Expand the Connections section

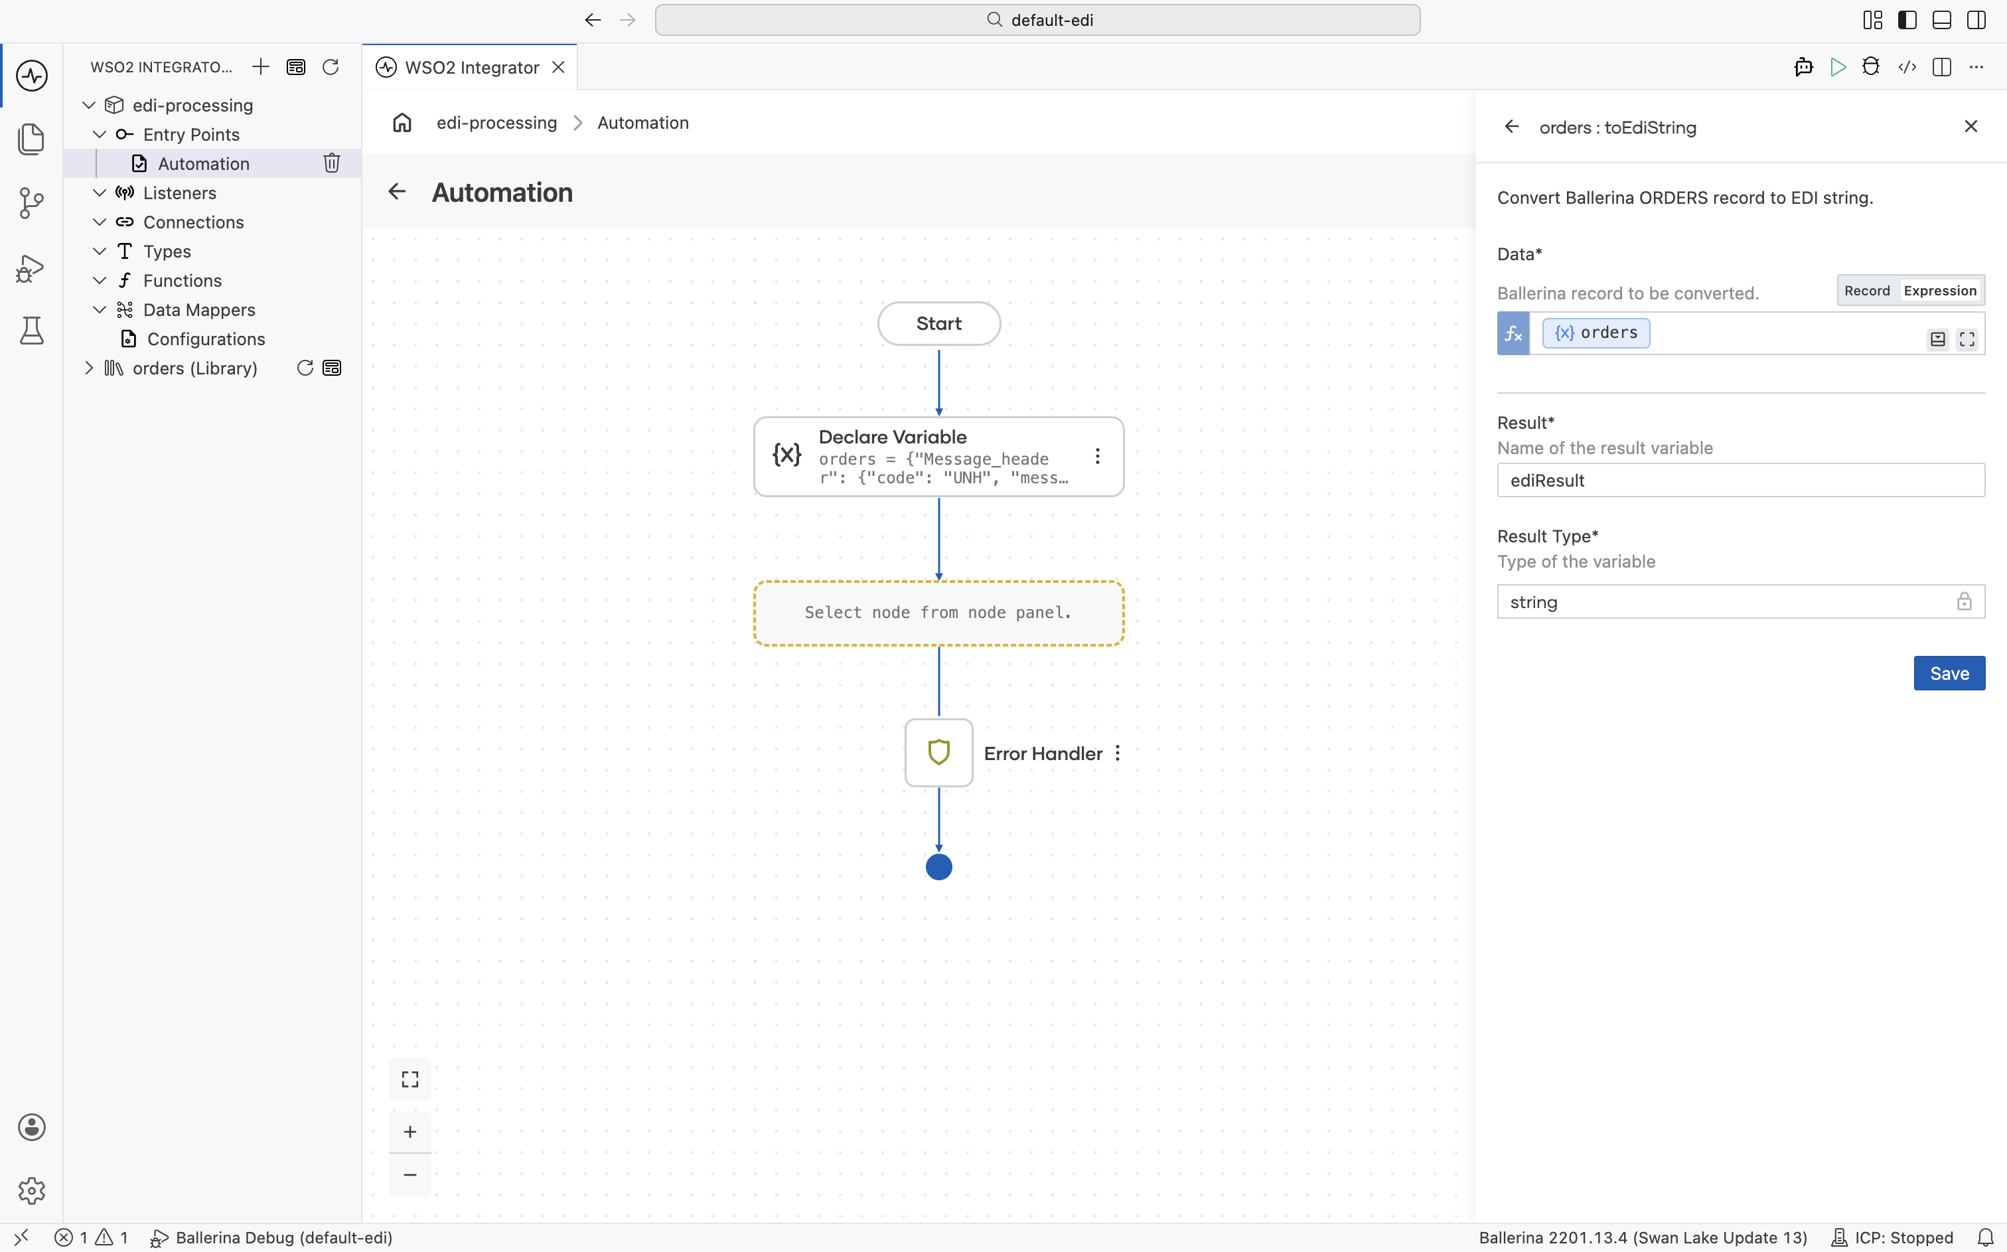click(100, 222)
